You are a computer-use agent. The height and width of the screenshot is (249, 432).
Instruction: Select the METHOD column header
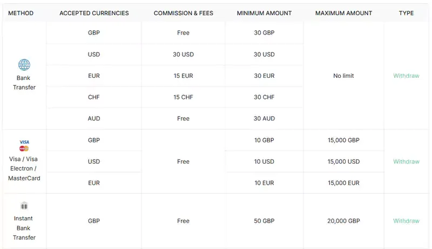coord(21,13)
